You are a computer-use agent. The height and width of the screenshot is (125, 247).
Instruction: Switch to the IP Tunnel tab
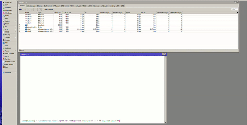57,6
